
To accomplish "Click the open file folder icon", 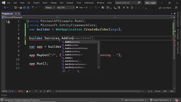I will 21,8.
